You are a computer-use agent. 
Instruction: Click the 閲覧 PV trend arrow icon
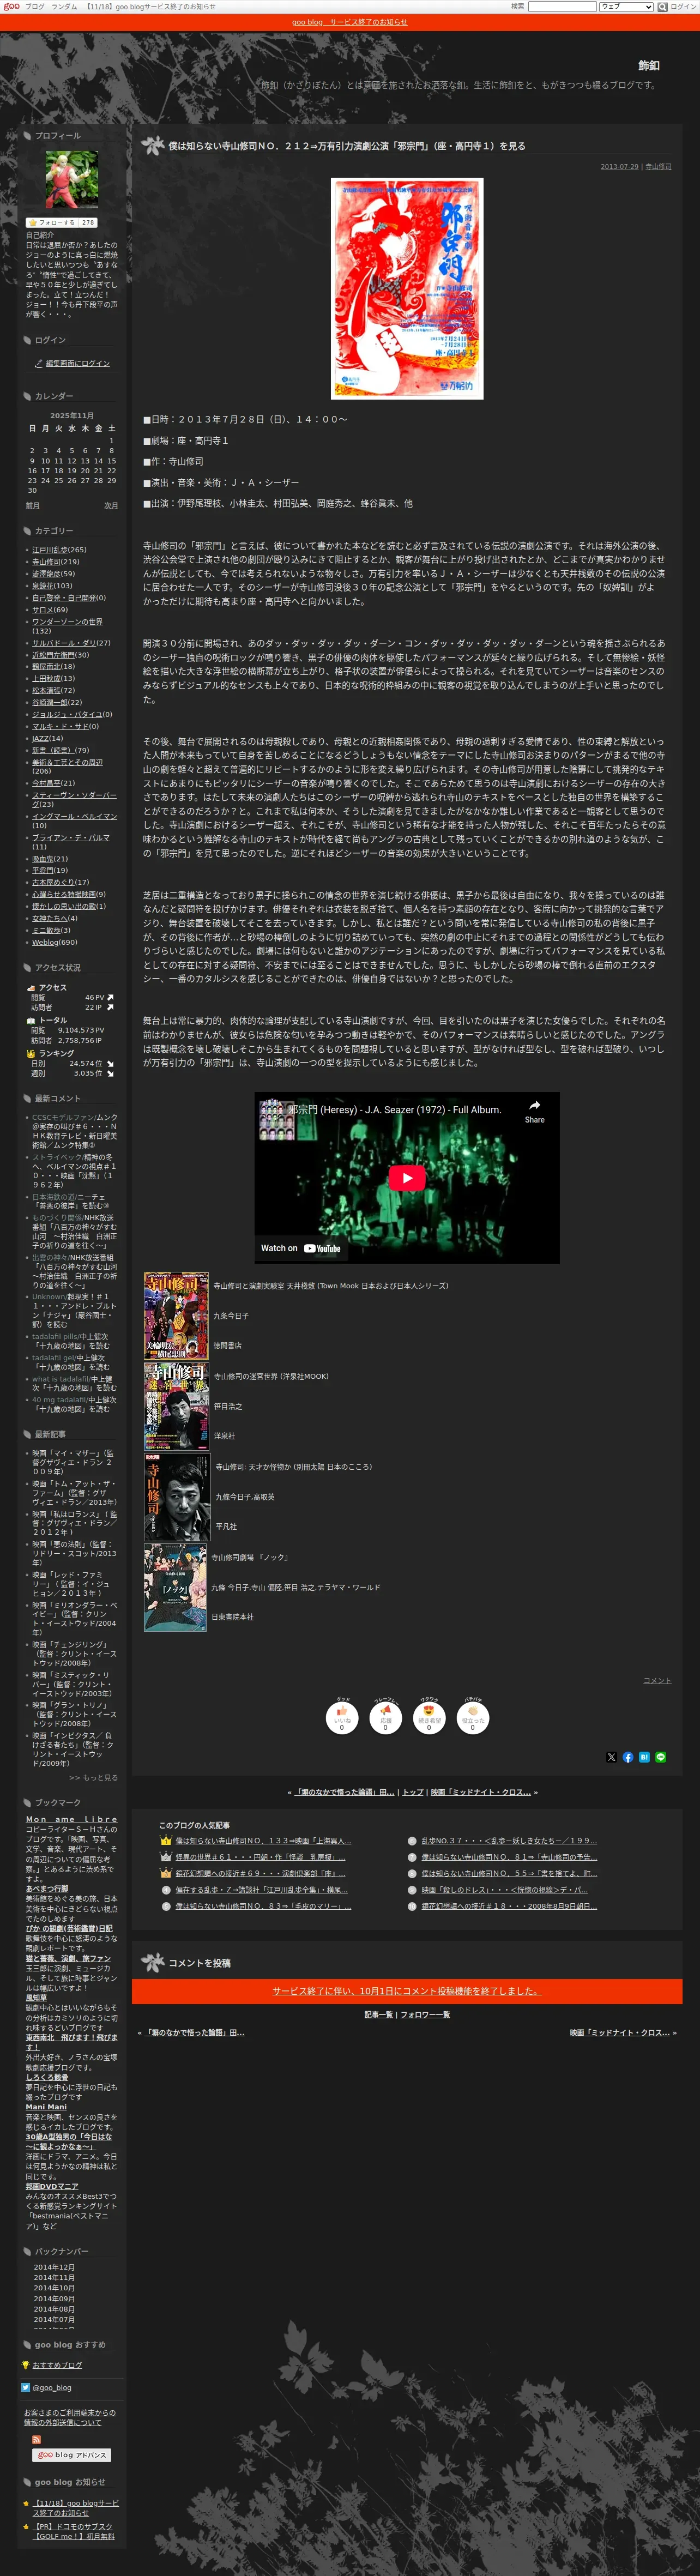point(110,997)
